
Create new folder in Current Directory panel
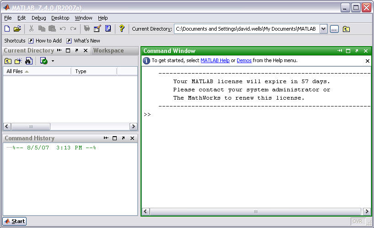18,61
